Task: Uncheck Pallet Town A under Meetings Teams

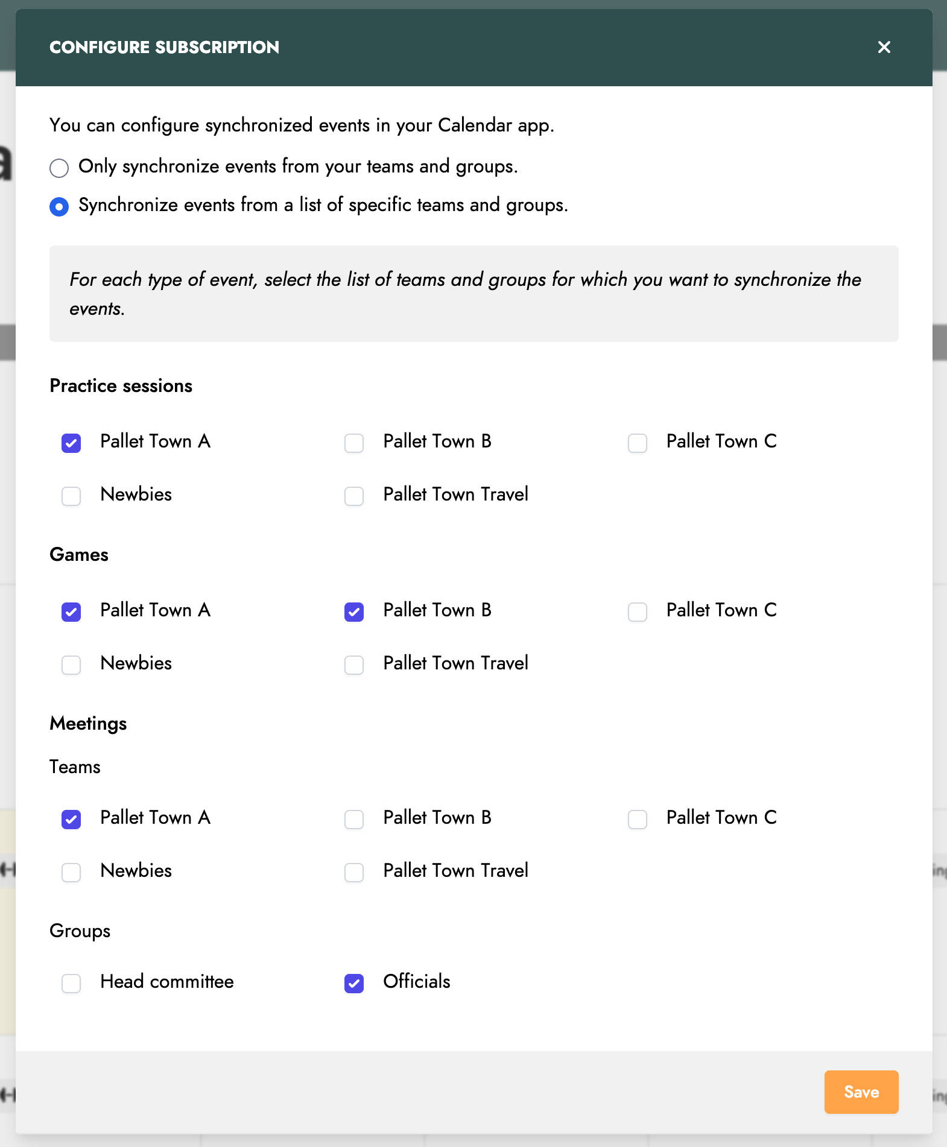Action: coord(71,820)
